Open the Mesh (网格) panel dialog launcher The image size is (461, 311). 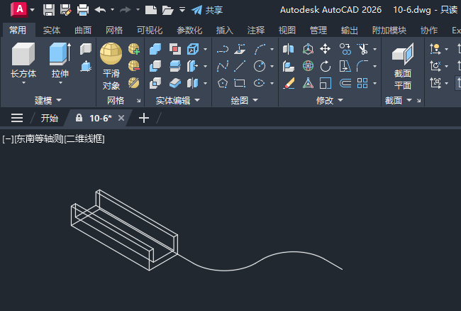point(138,101)
